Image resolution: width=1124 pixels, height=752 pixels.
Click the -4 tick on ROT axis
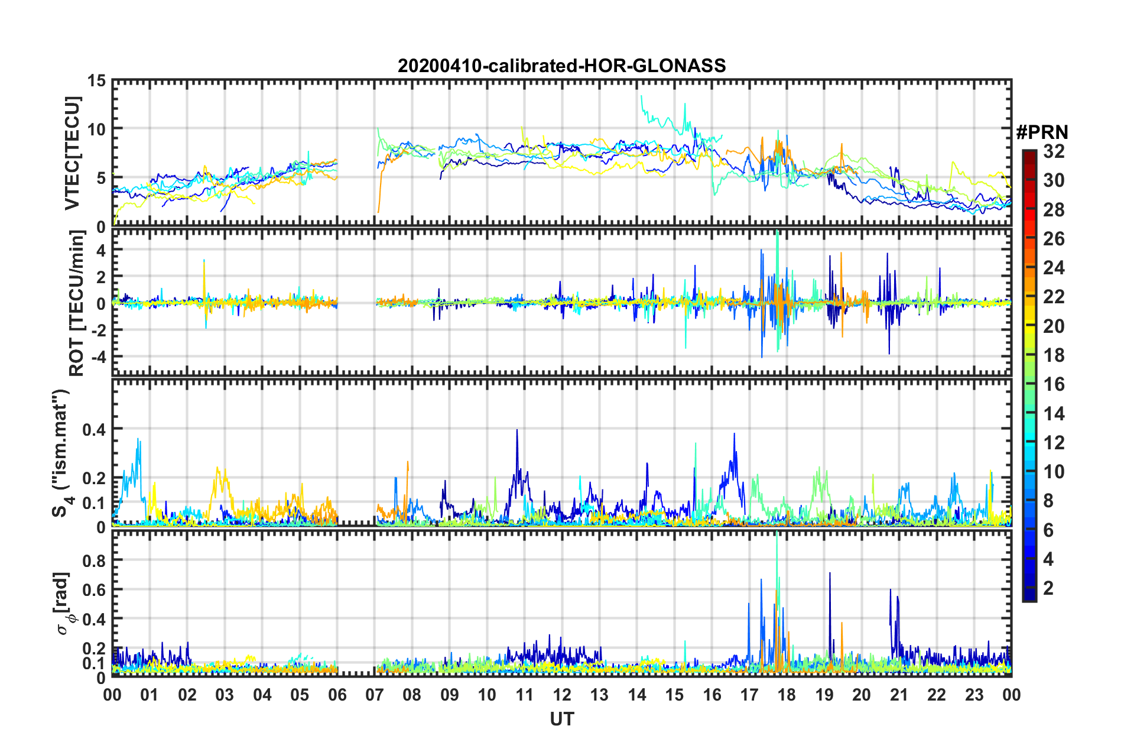click(x=96, y=358)
